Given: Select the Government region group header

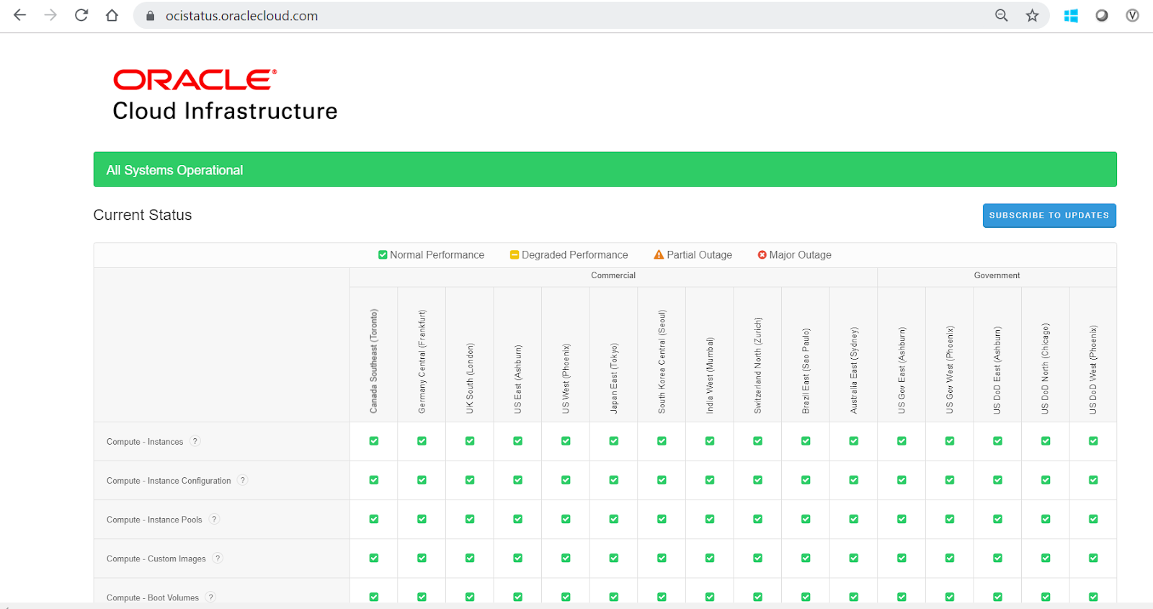Looking at the screenshot, I should coord(997,275).
